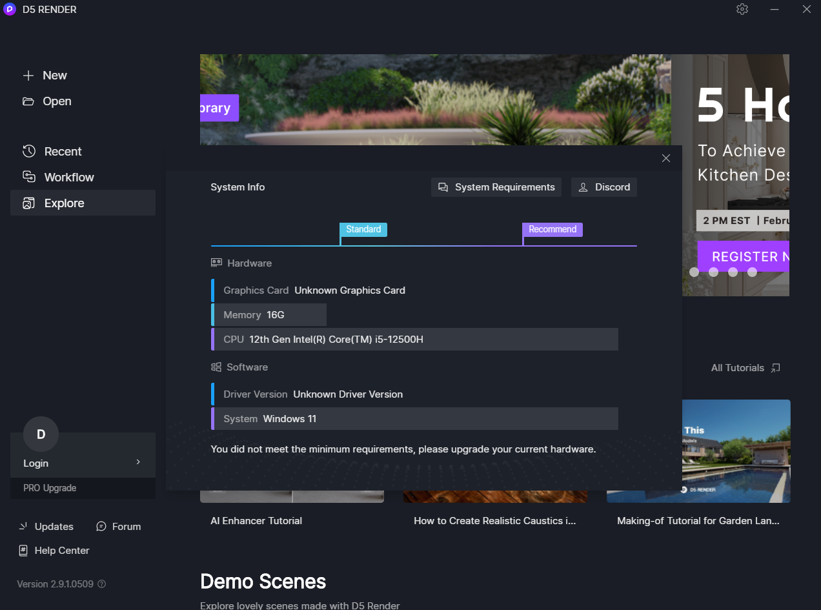Viewport: 821px width, 610px height.
Task: Click the Hardware section chip icon
Action: click(x=216, y=263)
